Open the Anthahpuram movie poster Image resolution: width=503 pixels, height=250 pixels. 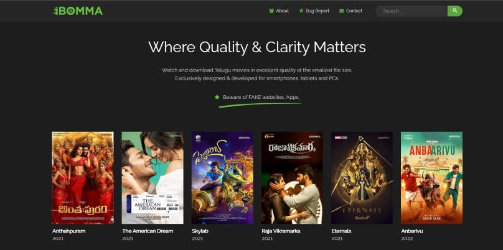[83, 178]
